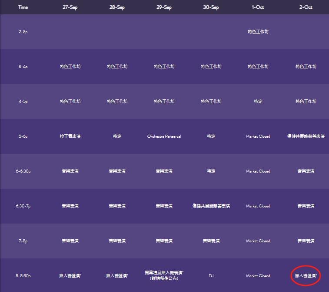Click the Orchestra Rehearsal entry
Viewport: 329px width, 292px height.
(164, 136)
